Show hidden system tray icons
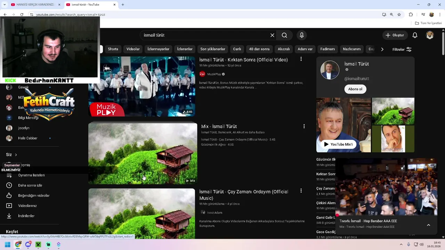 tap(401, 244)
